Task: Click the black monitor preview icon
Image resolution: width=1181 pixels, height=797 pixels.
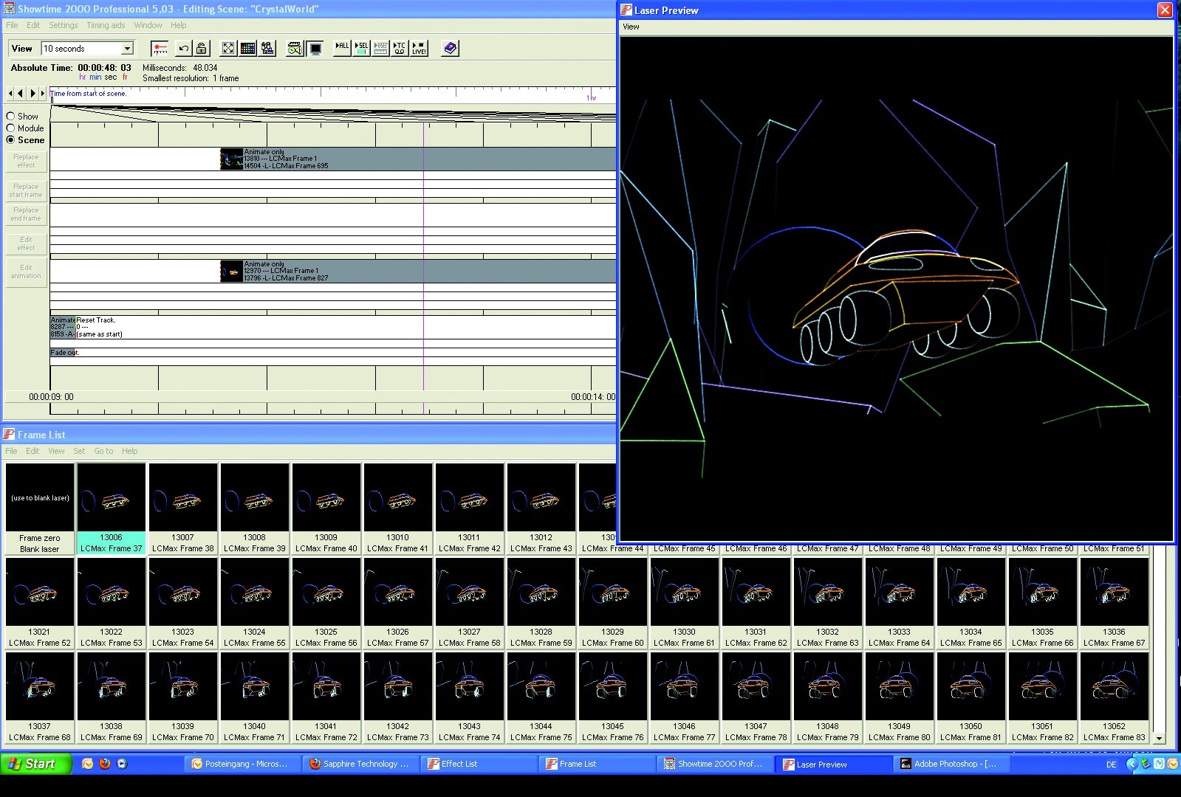Action: click(315, 49)
